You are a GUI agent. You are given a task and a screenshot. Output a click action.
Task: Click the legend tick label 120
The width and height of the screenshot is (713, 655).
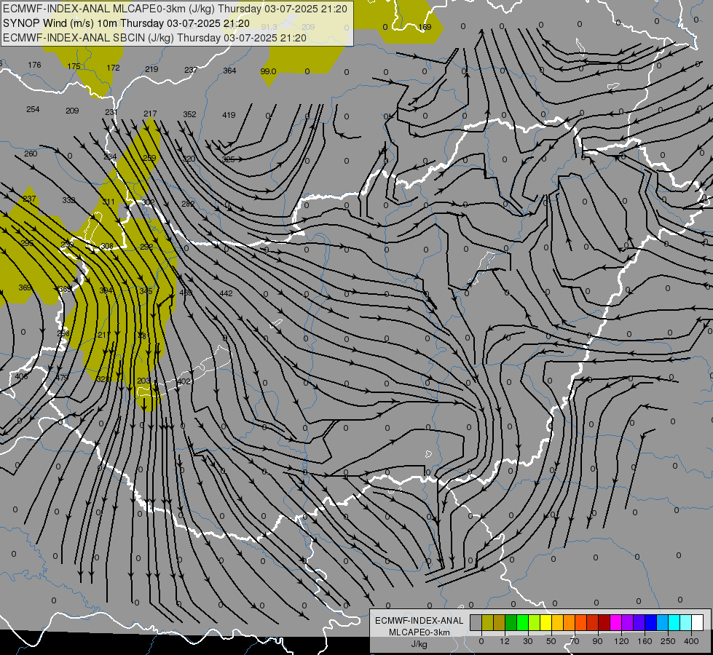[622, 641]
